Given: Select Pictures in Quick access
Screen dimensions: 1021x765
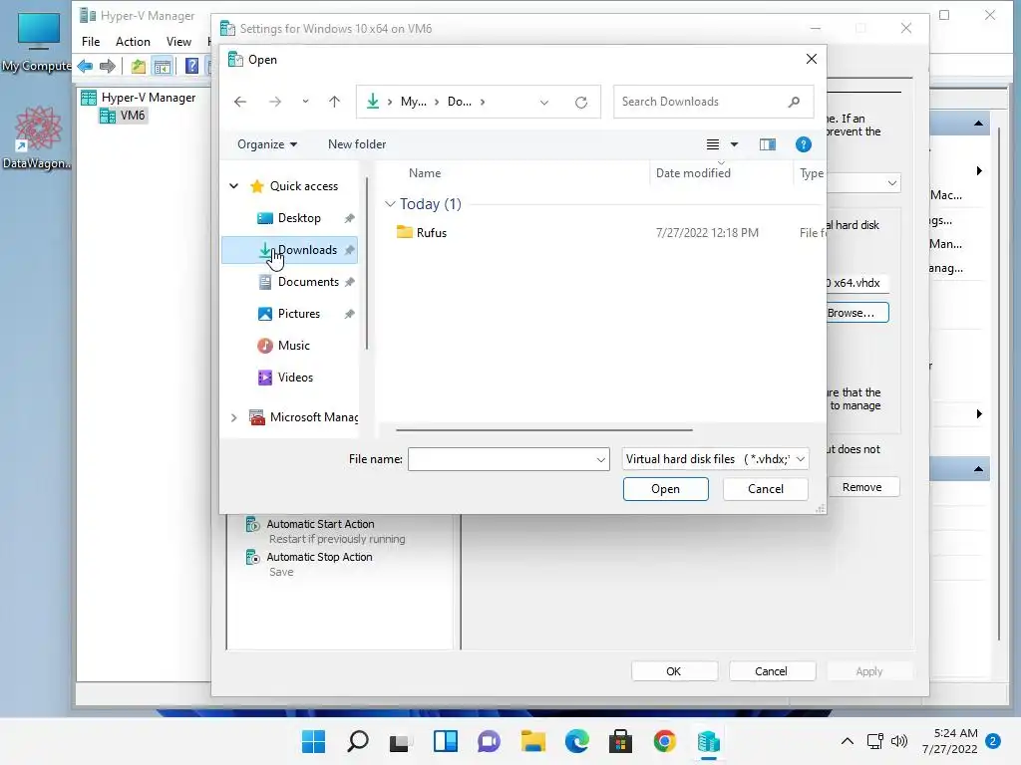Looking at the screenshot, I should [x=290, y=314].
